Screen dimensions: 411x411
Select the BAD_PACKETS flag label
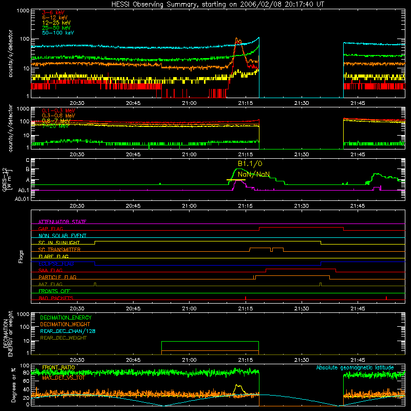click(56, 298)
